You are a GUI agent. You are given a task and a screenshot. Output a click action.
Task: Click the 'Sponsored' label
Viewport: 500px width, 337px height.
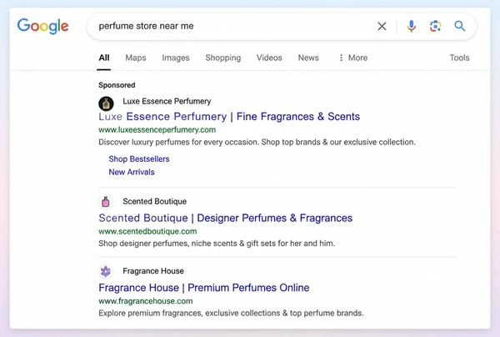point(117,85)
